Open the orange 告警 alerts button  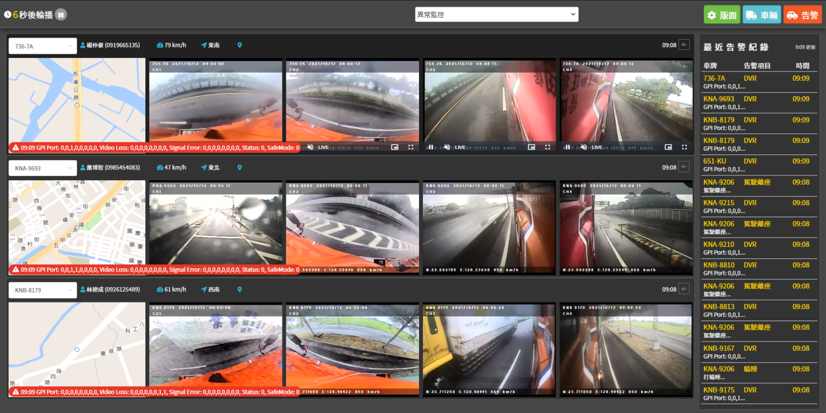(x=802, y=15)
